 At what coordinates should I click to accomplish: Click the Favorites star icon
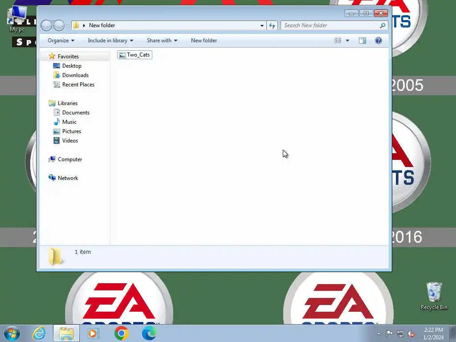pyautogui.click(x=52, y=56)
